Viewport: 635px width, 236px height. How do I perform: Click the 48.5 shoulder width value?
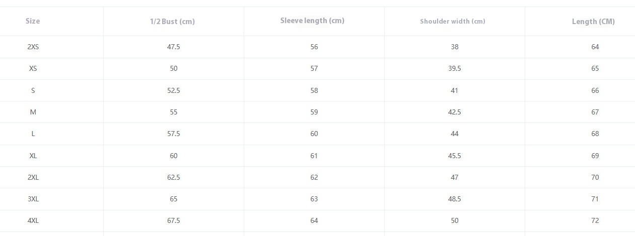455,199
